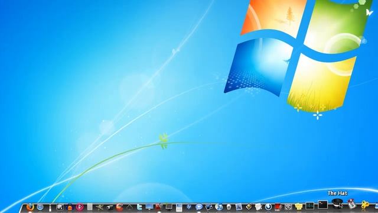Click the gray screenshot capture dock icon
The width and height of the screenshot is (378, 213).
pos(288,207)
